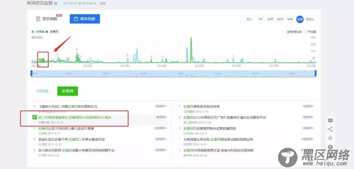The image size is (354, 169).
Task: Open news D 圣诞礼品元旦春节用
Action: (71, 140)
